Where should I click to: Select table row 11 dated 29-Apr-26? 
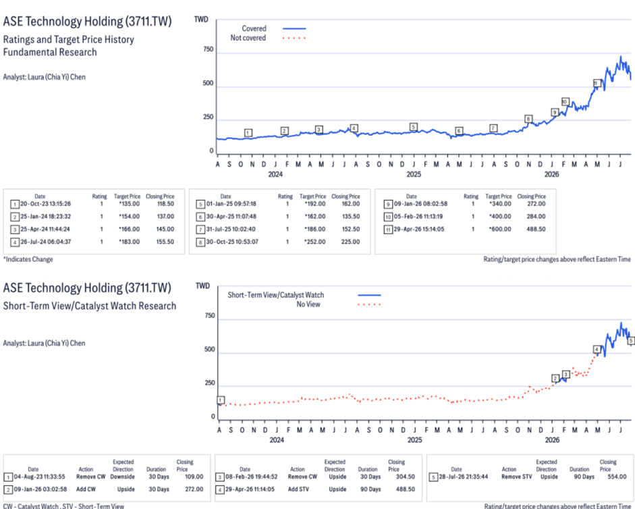pyautogui.click(x=464, y=229)
